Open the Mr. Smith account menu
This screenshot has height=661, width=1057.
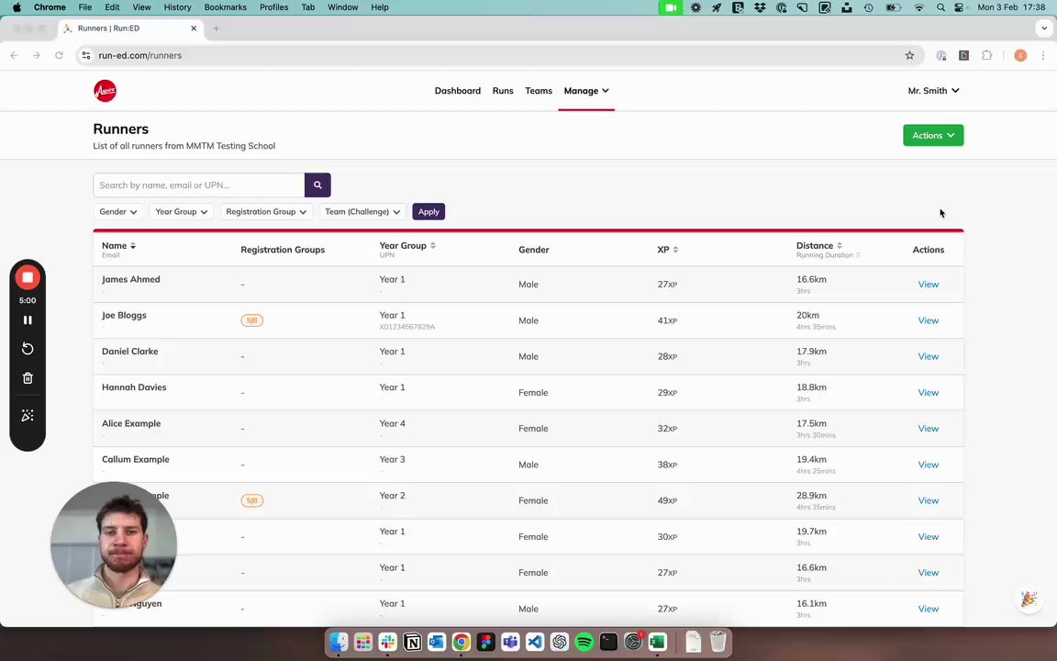click(934, 90)
